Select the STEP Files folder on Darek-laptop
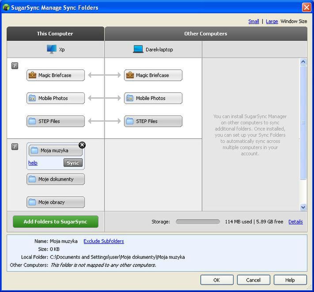 [153, 121]
